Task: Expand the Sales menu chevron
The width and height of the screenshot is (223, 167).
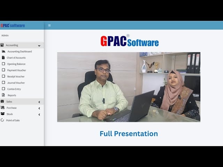Action: [x=39, y=102]
